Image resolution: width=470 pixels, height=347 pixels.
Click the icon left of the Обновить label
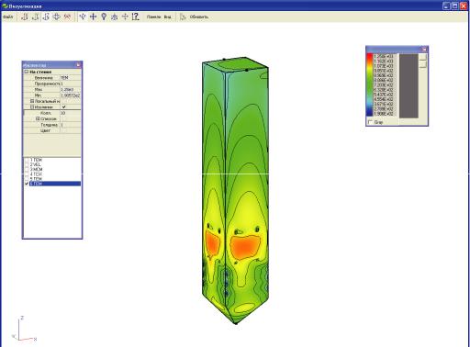coord(183,17)
